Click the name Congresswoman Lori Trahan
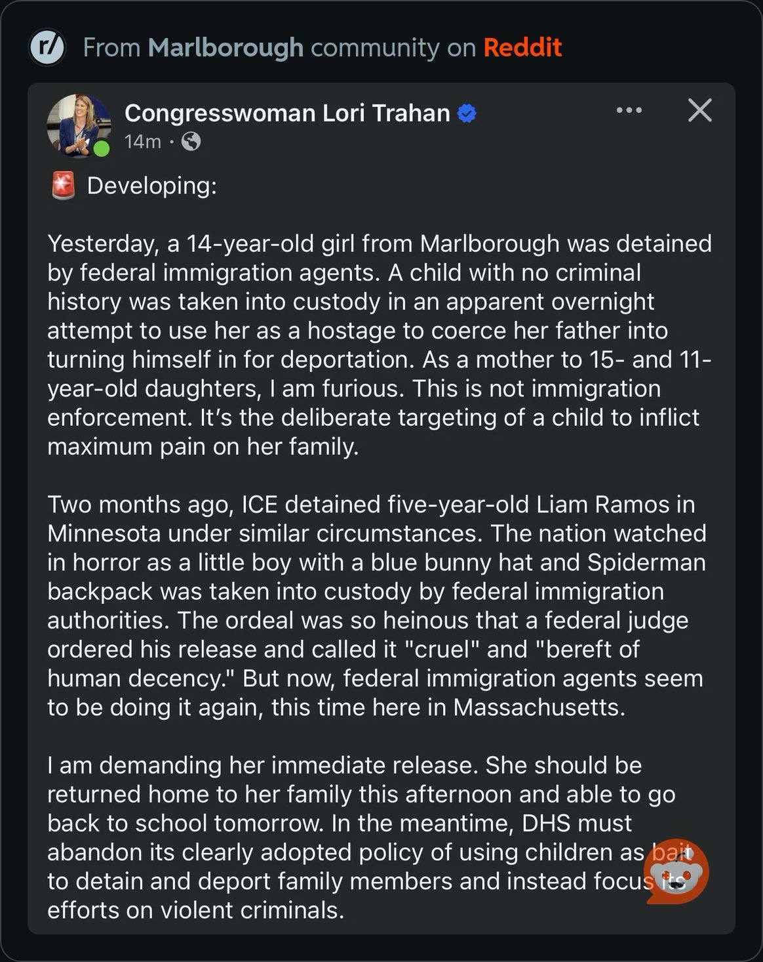The width and height of the screenshot is (763, 962). [x=287, y=113]
